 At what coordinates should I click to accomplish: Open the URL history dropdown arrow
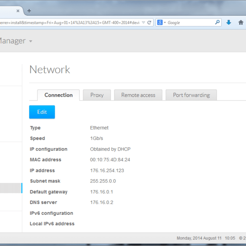pyautogui.click(x=143, y=23)
